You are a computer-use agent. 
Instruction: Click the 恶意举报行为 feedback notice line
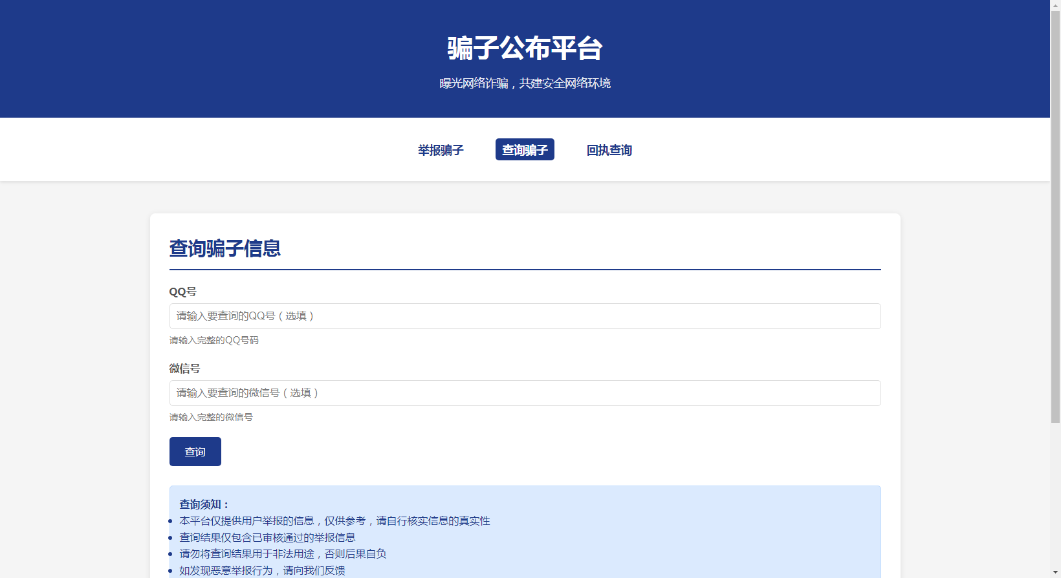[x=262, y=570]
